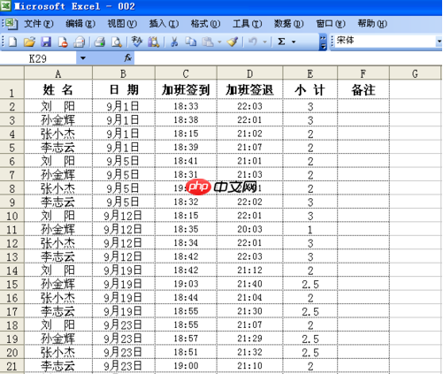Click subtotal 1 in row 11
Viewport: 443px width, 374px height.
tap(309, 229)
